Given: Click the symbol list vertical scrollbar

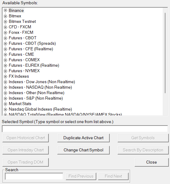Looking at the screenshot, I should [x=165, y=53].
